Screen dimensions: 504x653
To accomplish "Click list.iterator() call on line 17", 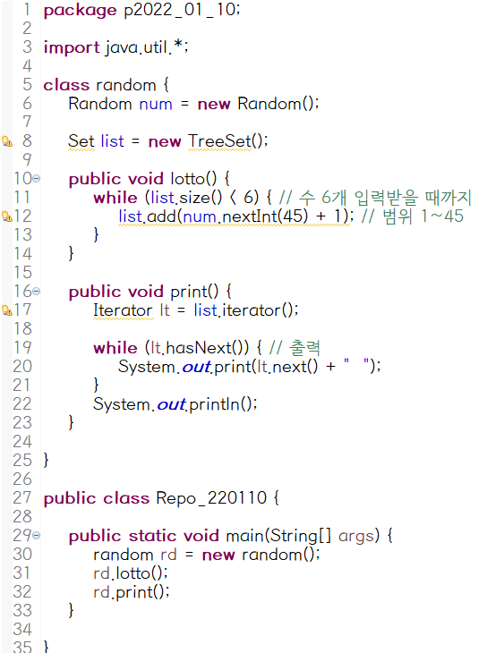I will pyautogui.click(x=245, y=310).
